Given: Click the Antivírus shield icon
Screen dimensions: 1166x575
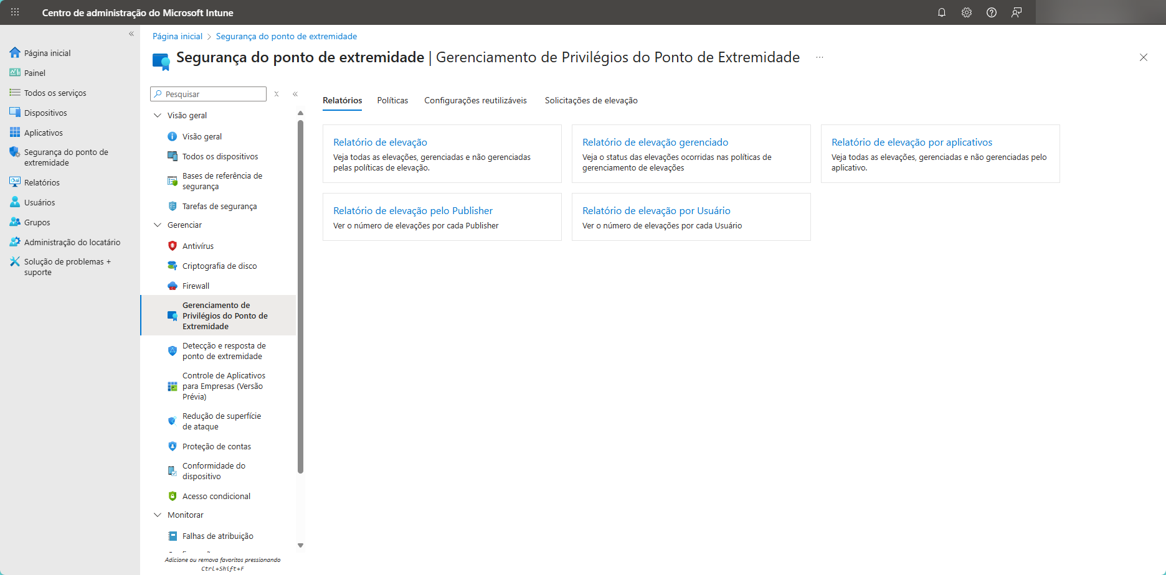Looking at the screenshot, I should [173, 246].
